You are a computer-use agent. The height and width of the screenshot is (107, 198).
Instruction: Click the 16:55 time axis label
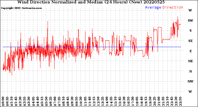pos(128,101)
